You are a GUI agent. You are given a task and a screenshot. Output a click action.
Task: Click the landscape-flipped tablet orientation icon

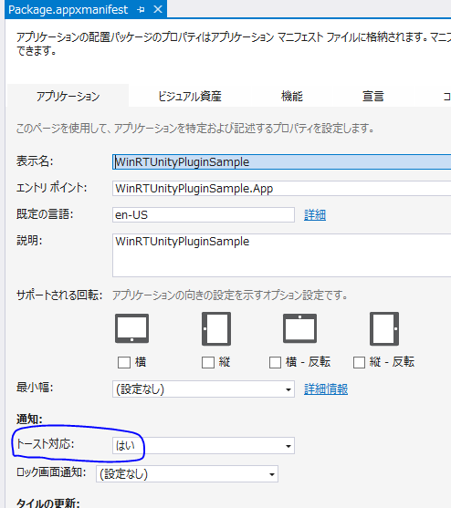pyautogui.click(x=299, y=328)
